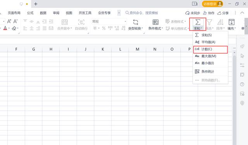
Task: Click the Share button
Action: [223, 13]
